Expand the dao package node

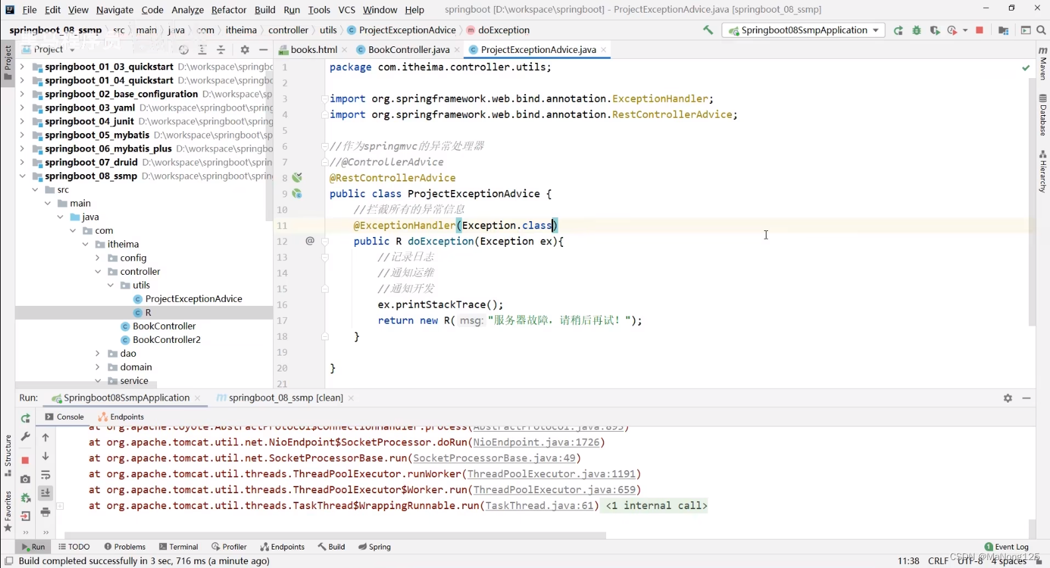[x=97, y=354]
